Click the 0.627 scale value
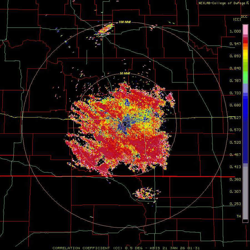Screen dimensions: 250x250 tap(235, 118)
